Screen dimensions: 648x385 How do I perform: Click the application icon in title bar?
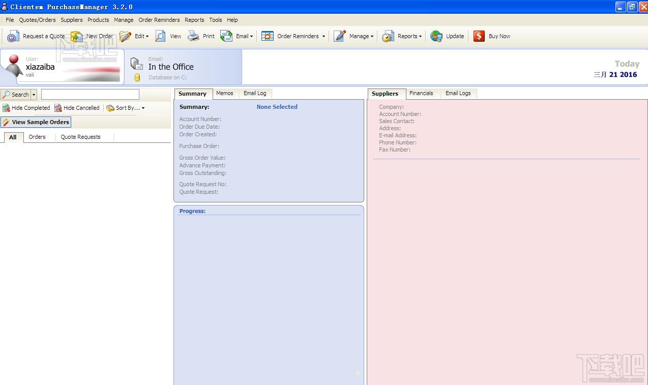[x=5, y=7]
